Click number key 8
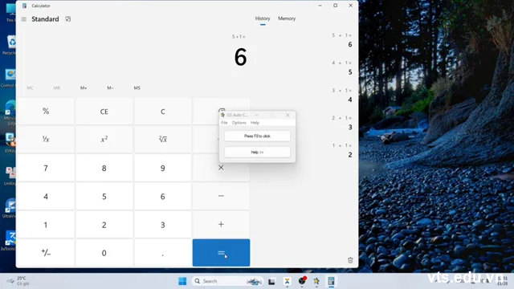This screenshot has width=514, height=289. [104, 168]
